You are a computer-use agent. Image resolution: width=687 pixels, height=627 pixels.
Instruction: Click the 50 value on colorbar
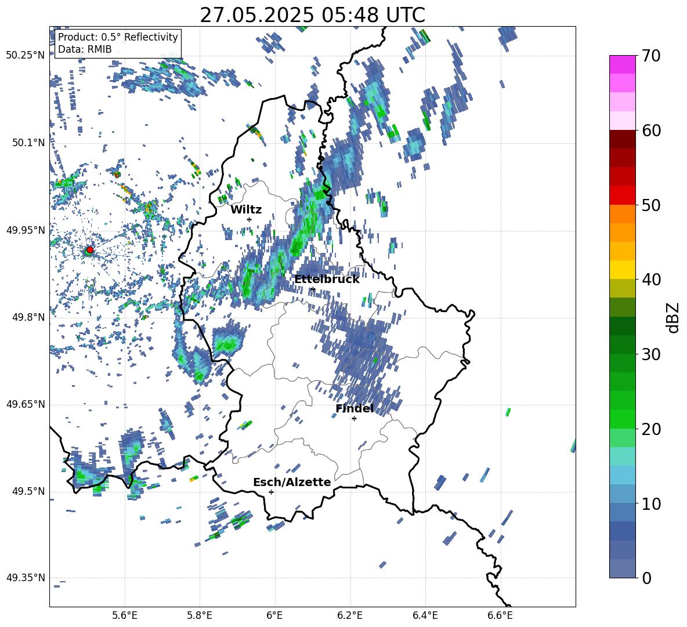651,205
